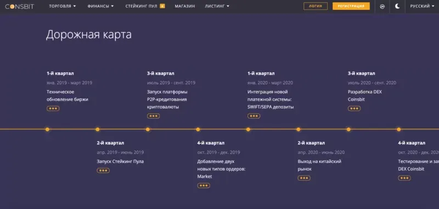This screenshot has width=439, height=209.
Task: Click timeline dot for 4-й квартал 2019
Action: pos(198,129)
